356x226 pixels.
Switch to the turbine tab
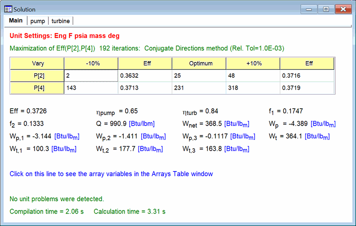tap(61, 21)
